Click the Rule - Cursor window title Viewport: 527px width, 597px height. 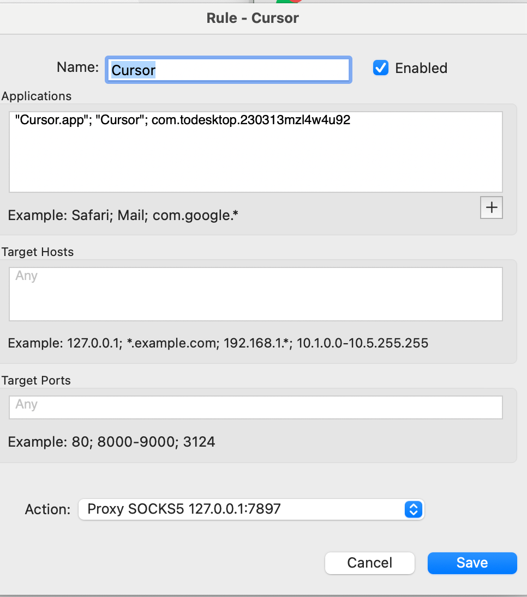point(253,18)
